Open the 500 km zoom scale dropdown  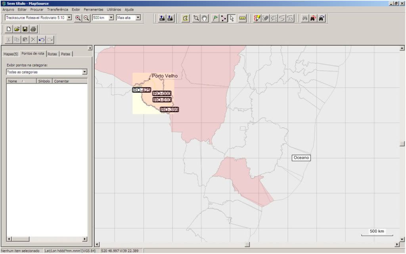(x=111, y=17)
